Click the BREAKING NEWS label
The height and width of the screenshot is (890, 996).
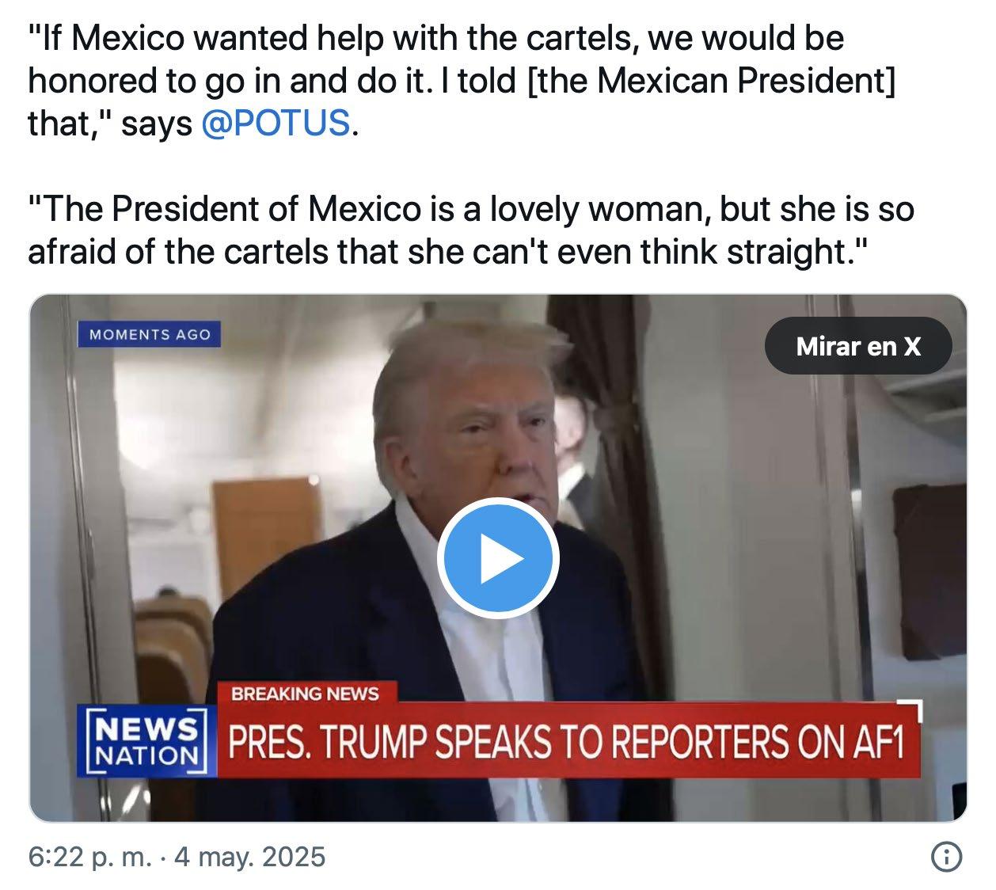click(305, 694)
